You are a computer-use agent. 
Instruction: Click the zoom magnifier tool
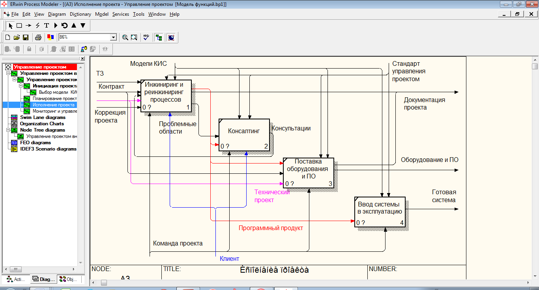click(125, 37)
